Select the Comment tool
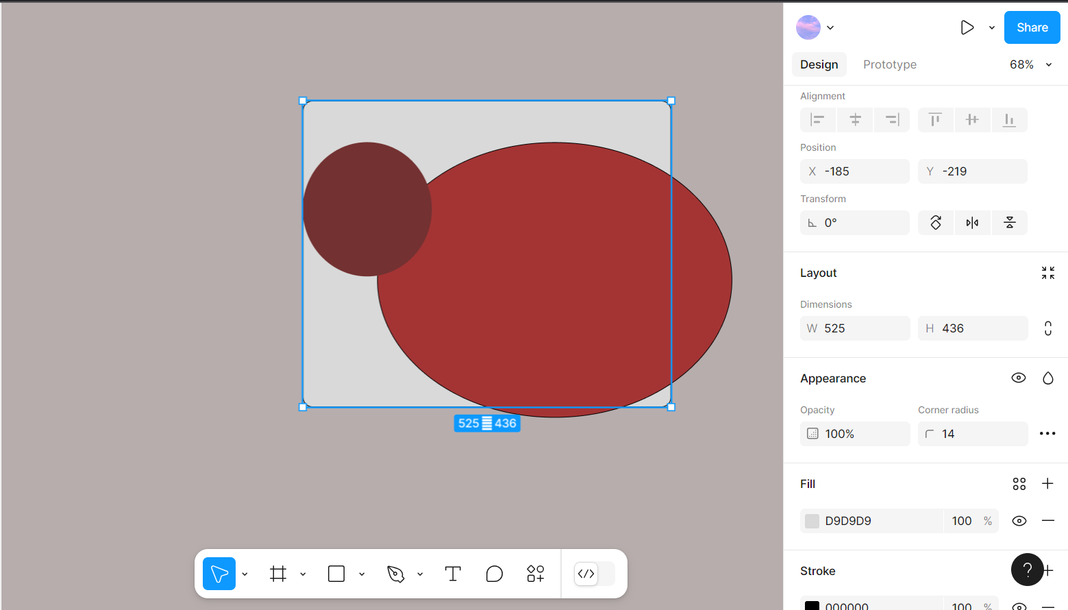Viewport: 1068px width, 610px height. (494, 574)
